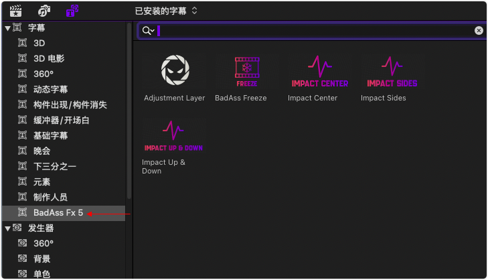488x280 pixels.
Task: Click the BadAss Freeze name label
Action: 241,98
